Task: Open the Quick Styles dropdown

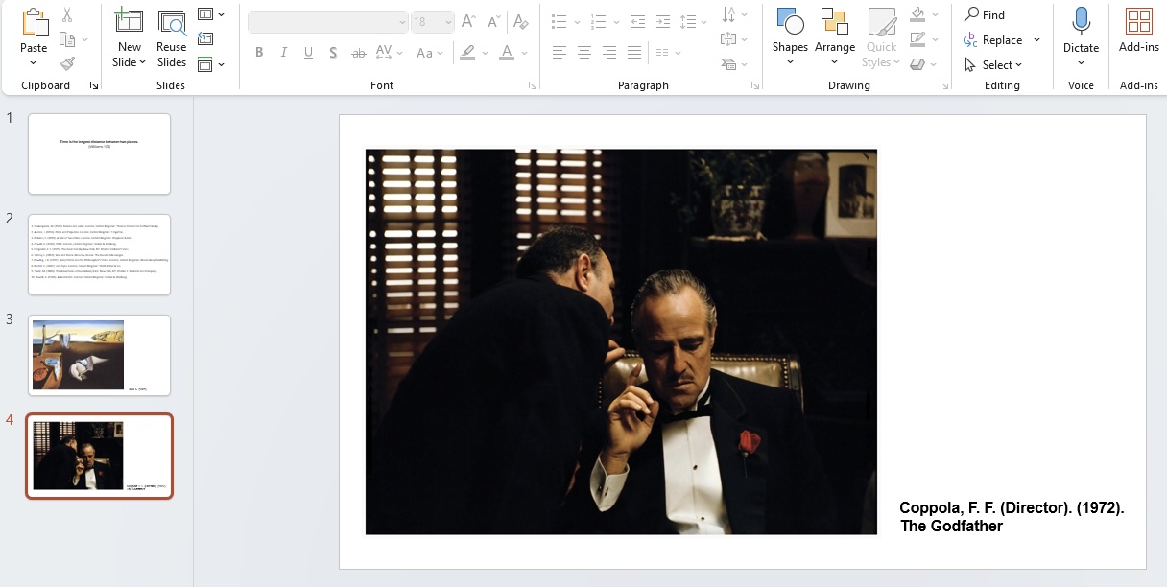Action: click(881, 38)
